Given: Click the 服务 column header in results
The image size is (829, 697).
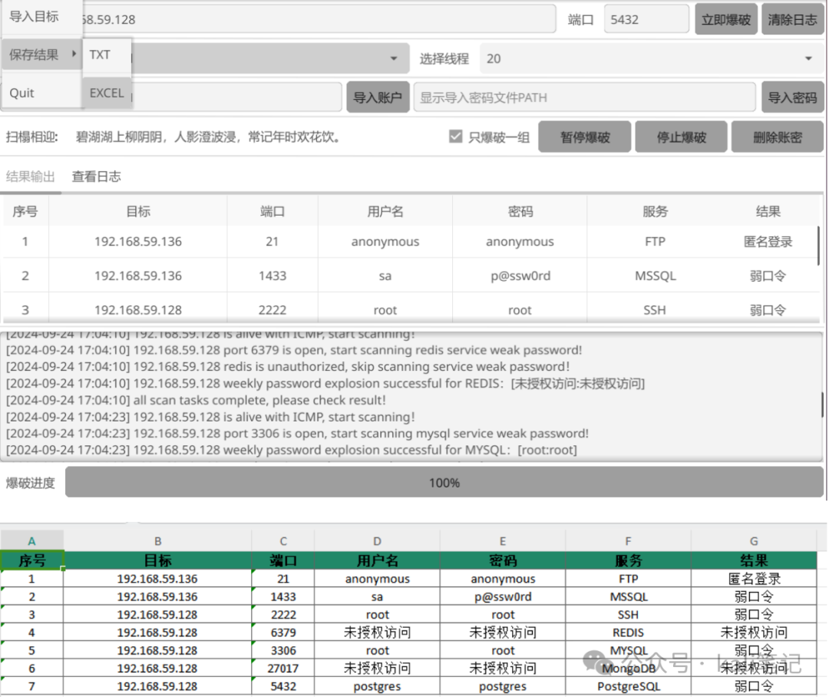Looking at the screenshot, I should point(655,212).
